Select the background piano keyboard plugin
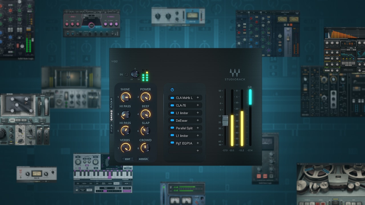Image resolution: width=365 pixels, height=205 pixels. [103, 174]
